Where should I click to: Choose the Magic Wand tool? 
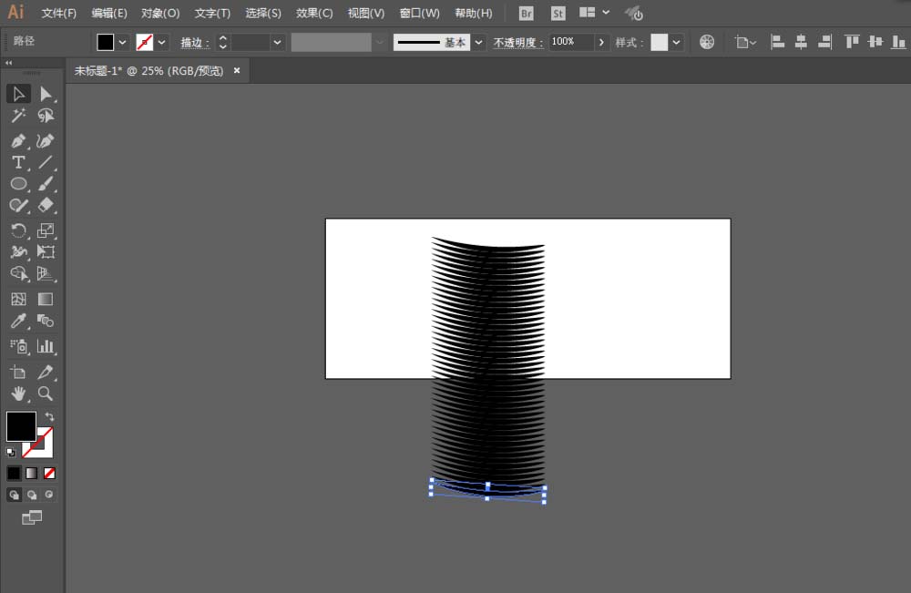[18, 116]
